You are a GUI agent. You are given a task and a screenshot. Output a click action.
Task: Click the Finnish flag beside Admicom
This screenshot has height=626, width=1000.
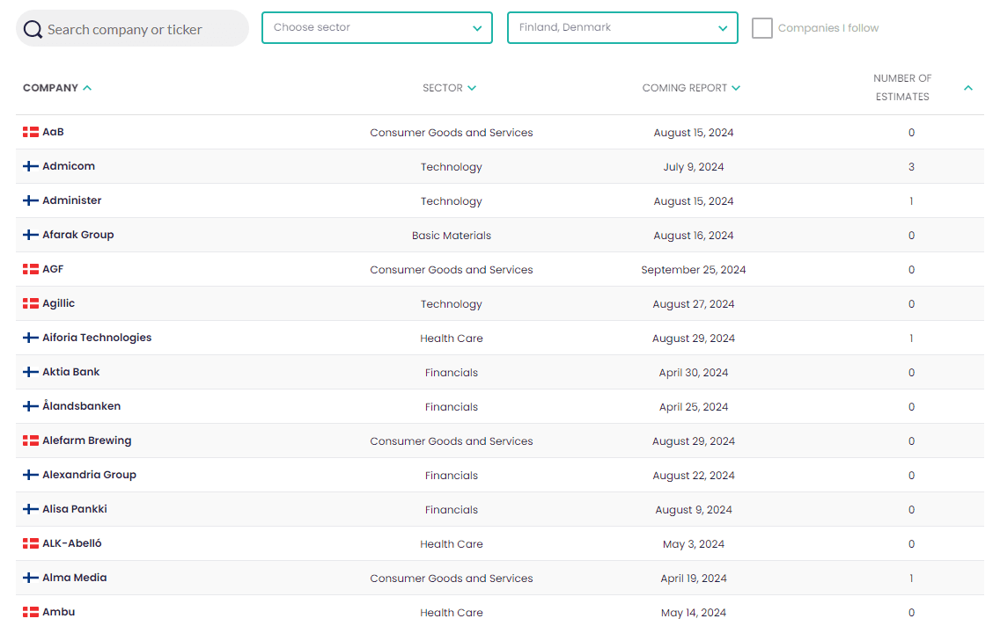(31, 166)
